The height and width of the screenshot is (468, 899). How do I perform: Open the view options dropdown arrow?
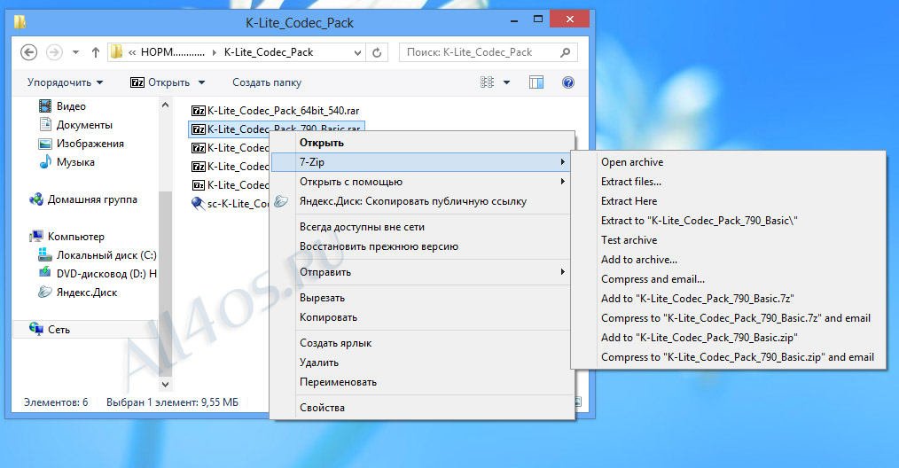(x=506, y=82)
